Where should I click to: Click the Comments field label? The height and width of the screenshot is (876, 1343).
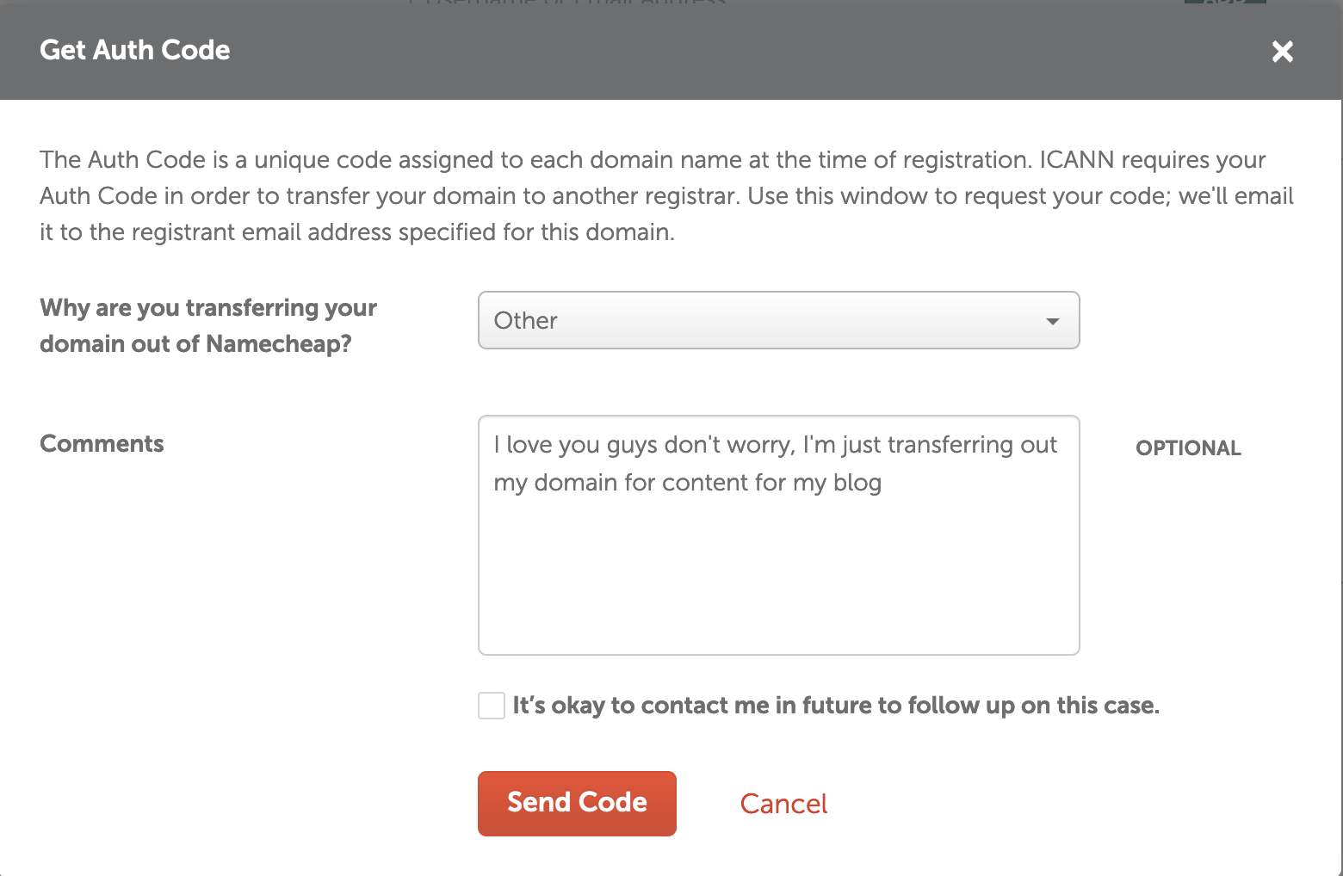pyautogui.click(x=102, y=444)
